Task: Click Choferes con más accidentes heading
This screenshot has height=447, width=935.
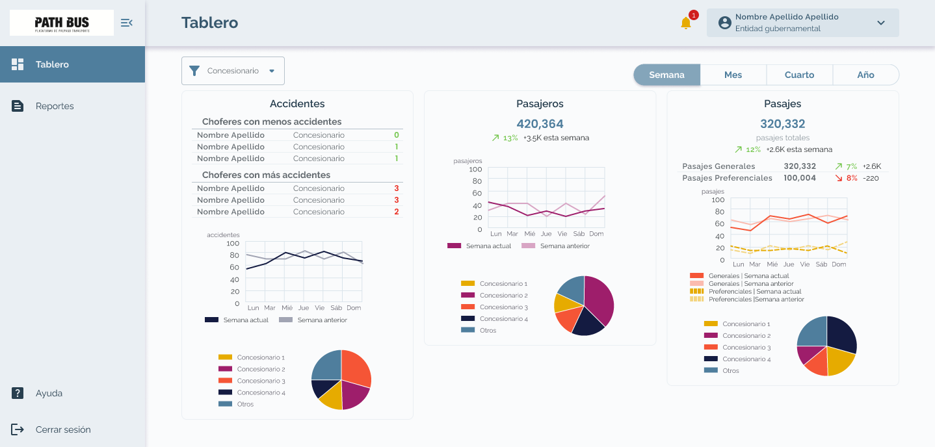Action: (x=266, y=175)
